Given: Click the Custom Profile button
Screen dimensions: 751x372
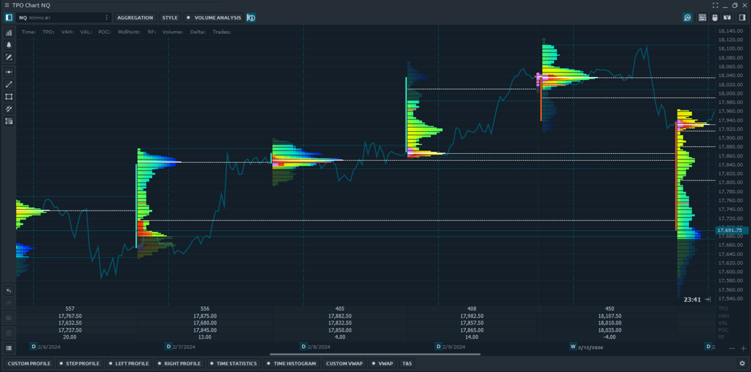Looking at the screenshot, I should pos(29,363).
